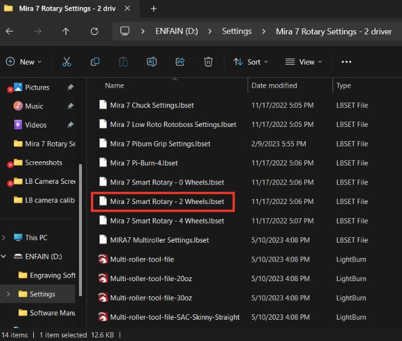Click the Music icon in sidebar
Screen dimensions: 402x341
click(x=18, y=106)
